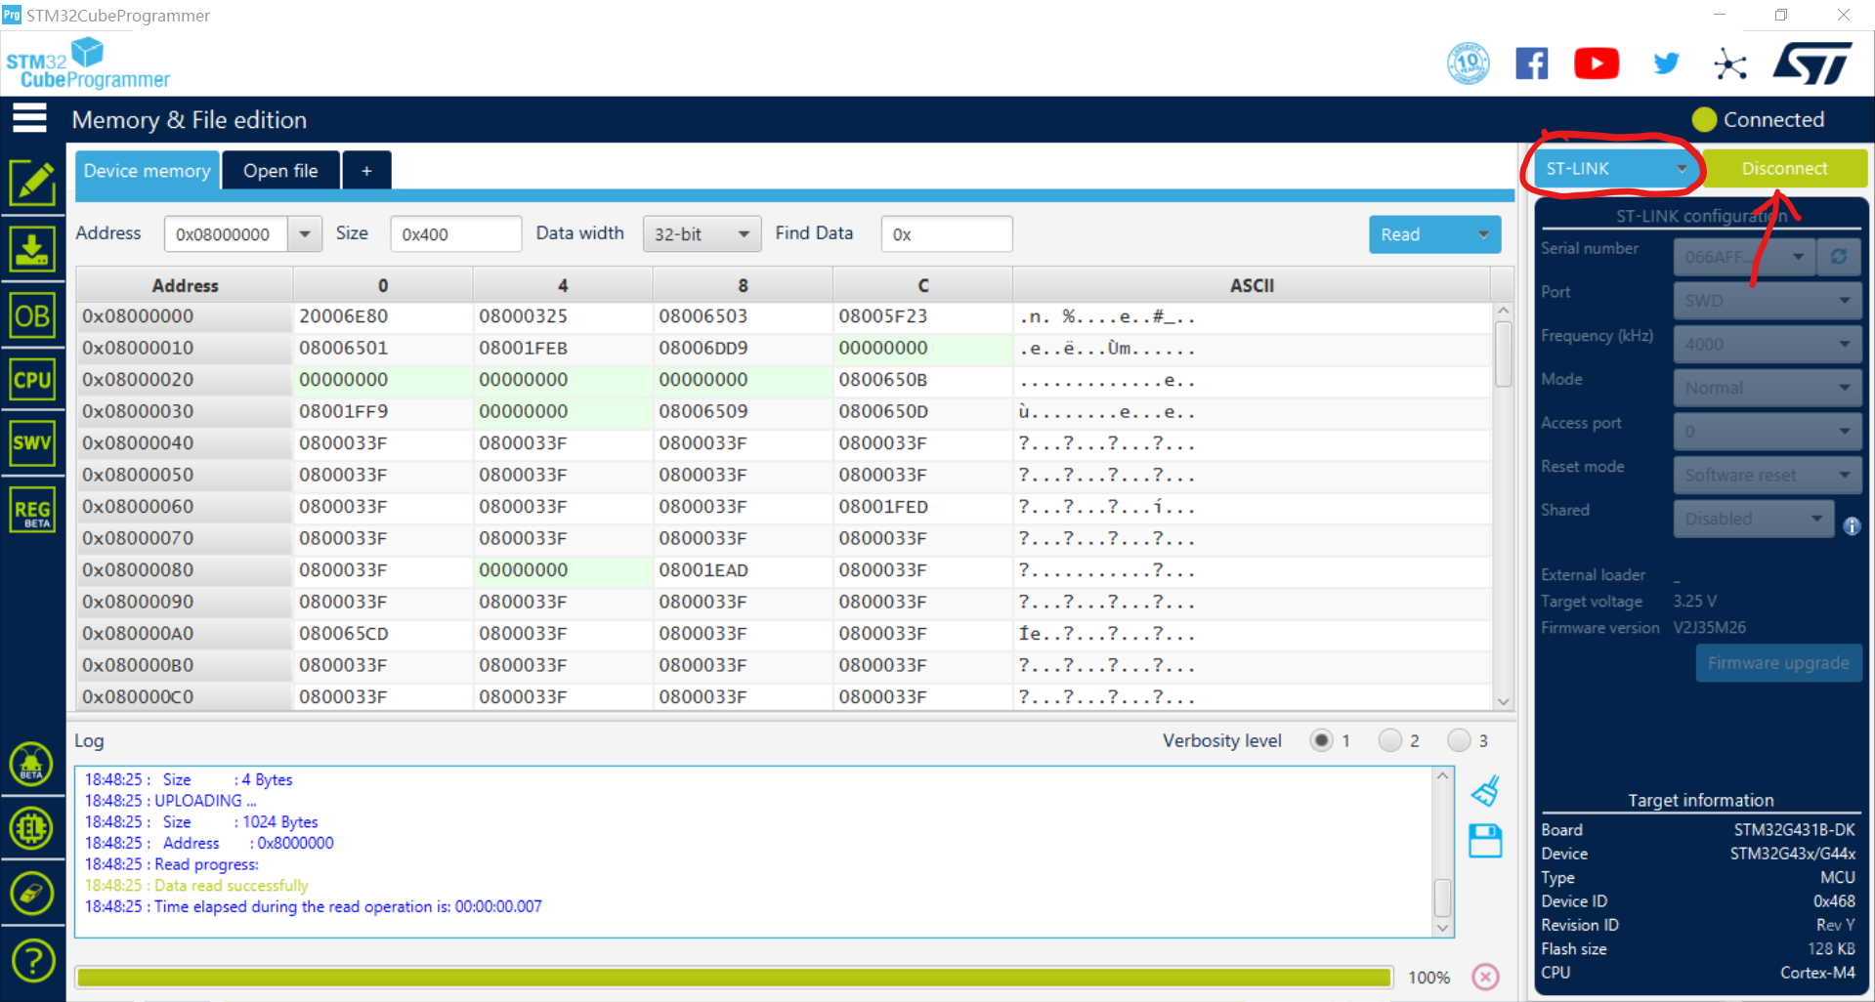Viewport: 1875px width, 1002px height.
Task: Click the log vertical scrollbar thumb
Action: coord(1442,898)
